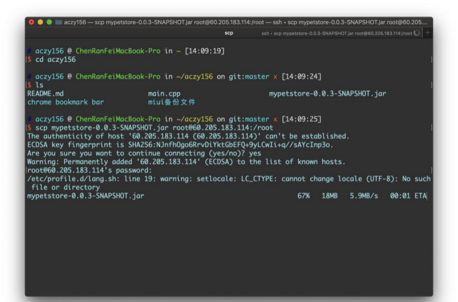Click the busy spinner on the ssh tab
The image size is (458, 302).
417,33
